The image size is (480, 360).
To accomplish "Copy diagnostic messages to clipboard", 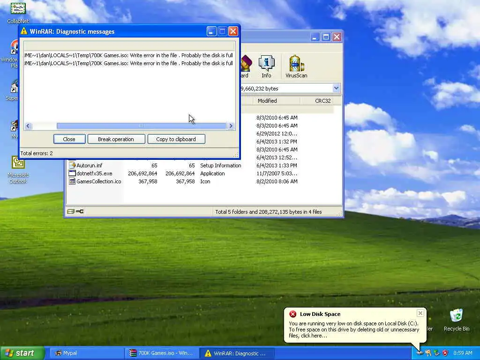I will pyautogui.click(x=176, y=139).
